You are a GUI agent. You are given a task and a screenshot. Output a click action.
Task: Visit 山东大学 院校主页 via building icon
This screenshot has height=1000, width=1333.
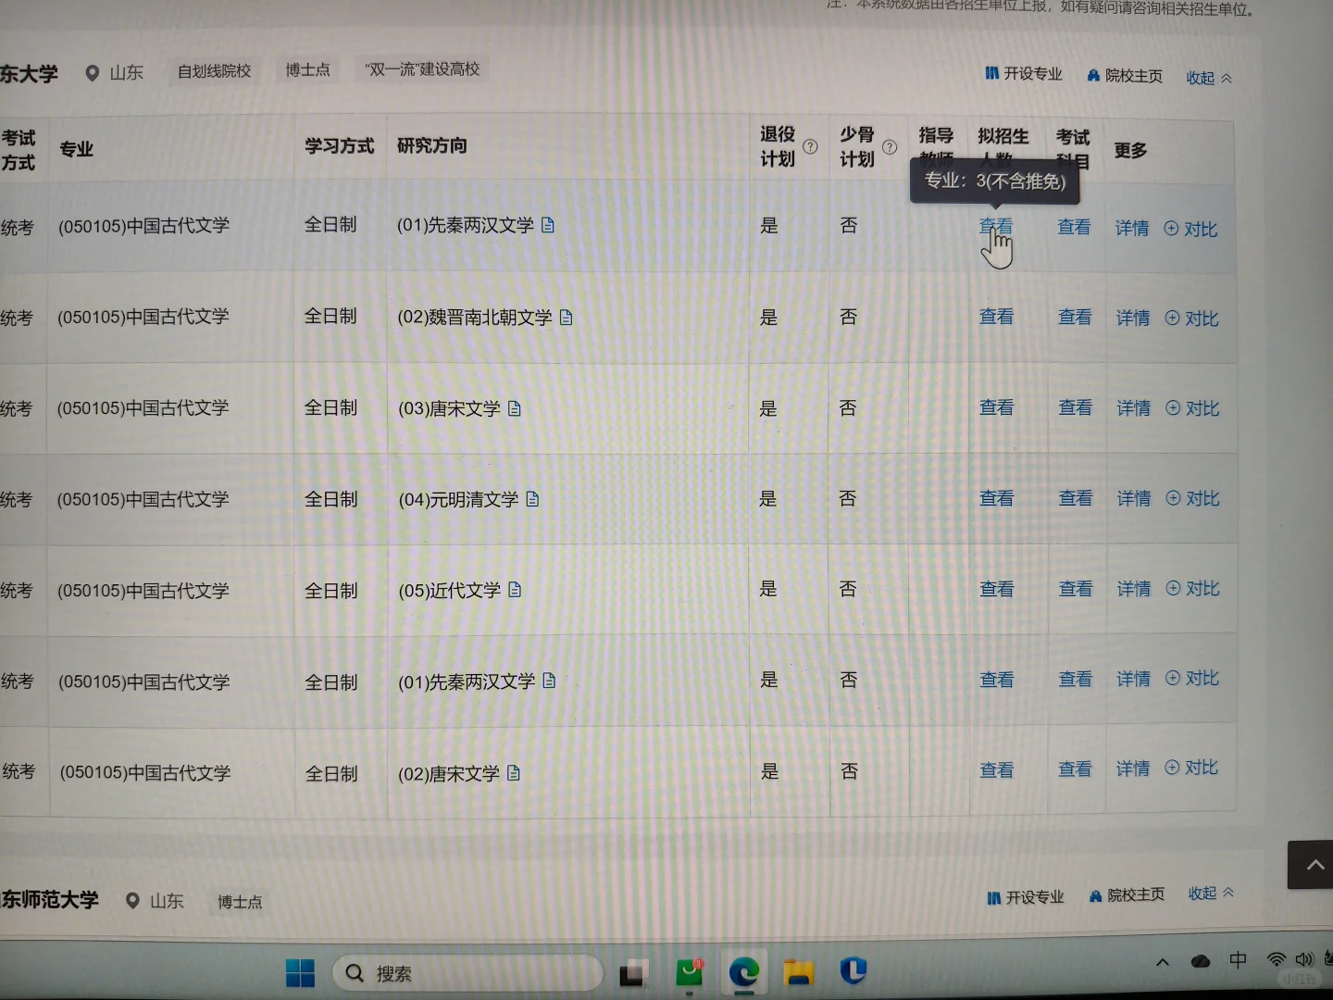pos(1094,75)
